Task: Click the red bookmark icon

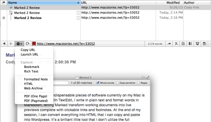Action: coord(34,44)
